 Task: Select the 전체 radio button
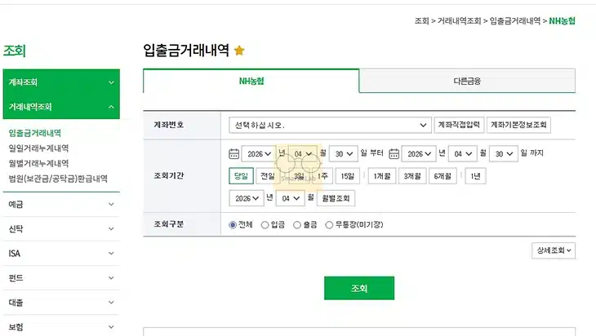tap(233, 225)
